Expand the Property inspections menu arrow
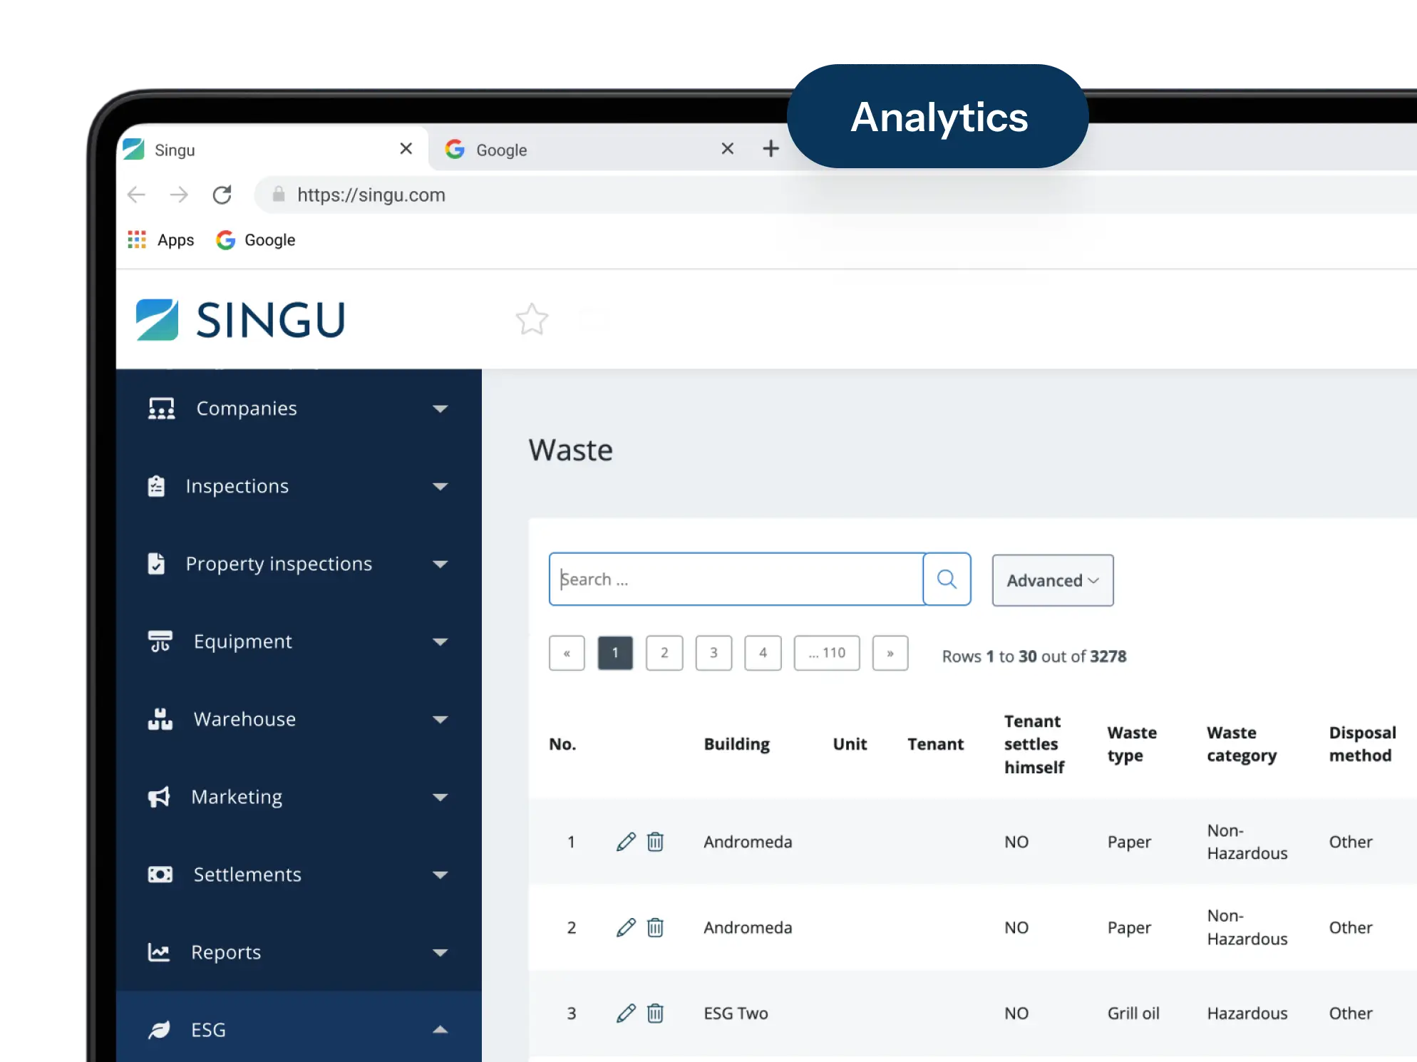Screen dimensions: 1417x1062 coord(440,564)
